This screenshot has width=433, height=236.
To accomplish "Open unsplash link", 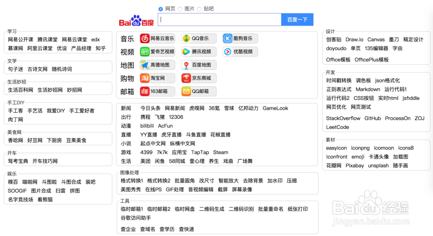I will (378, 166).
